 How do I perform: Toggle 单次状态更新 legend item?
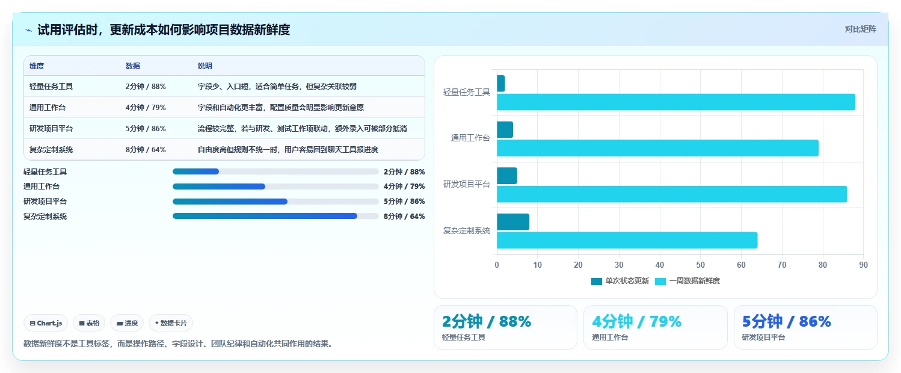click(x=620, y=281)
